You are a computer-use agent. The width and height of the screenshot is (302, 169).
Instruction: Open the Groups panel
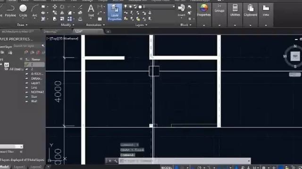pos(219,8)
